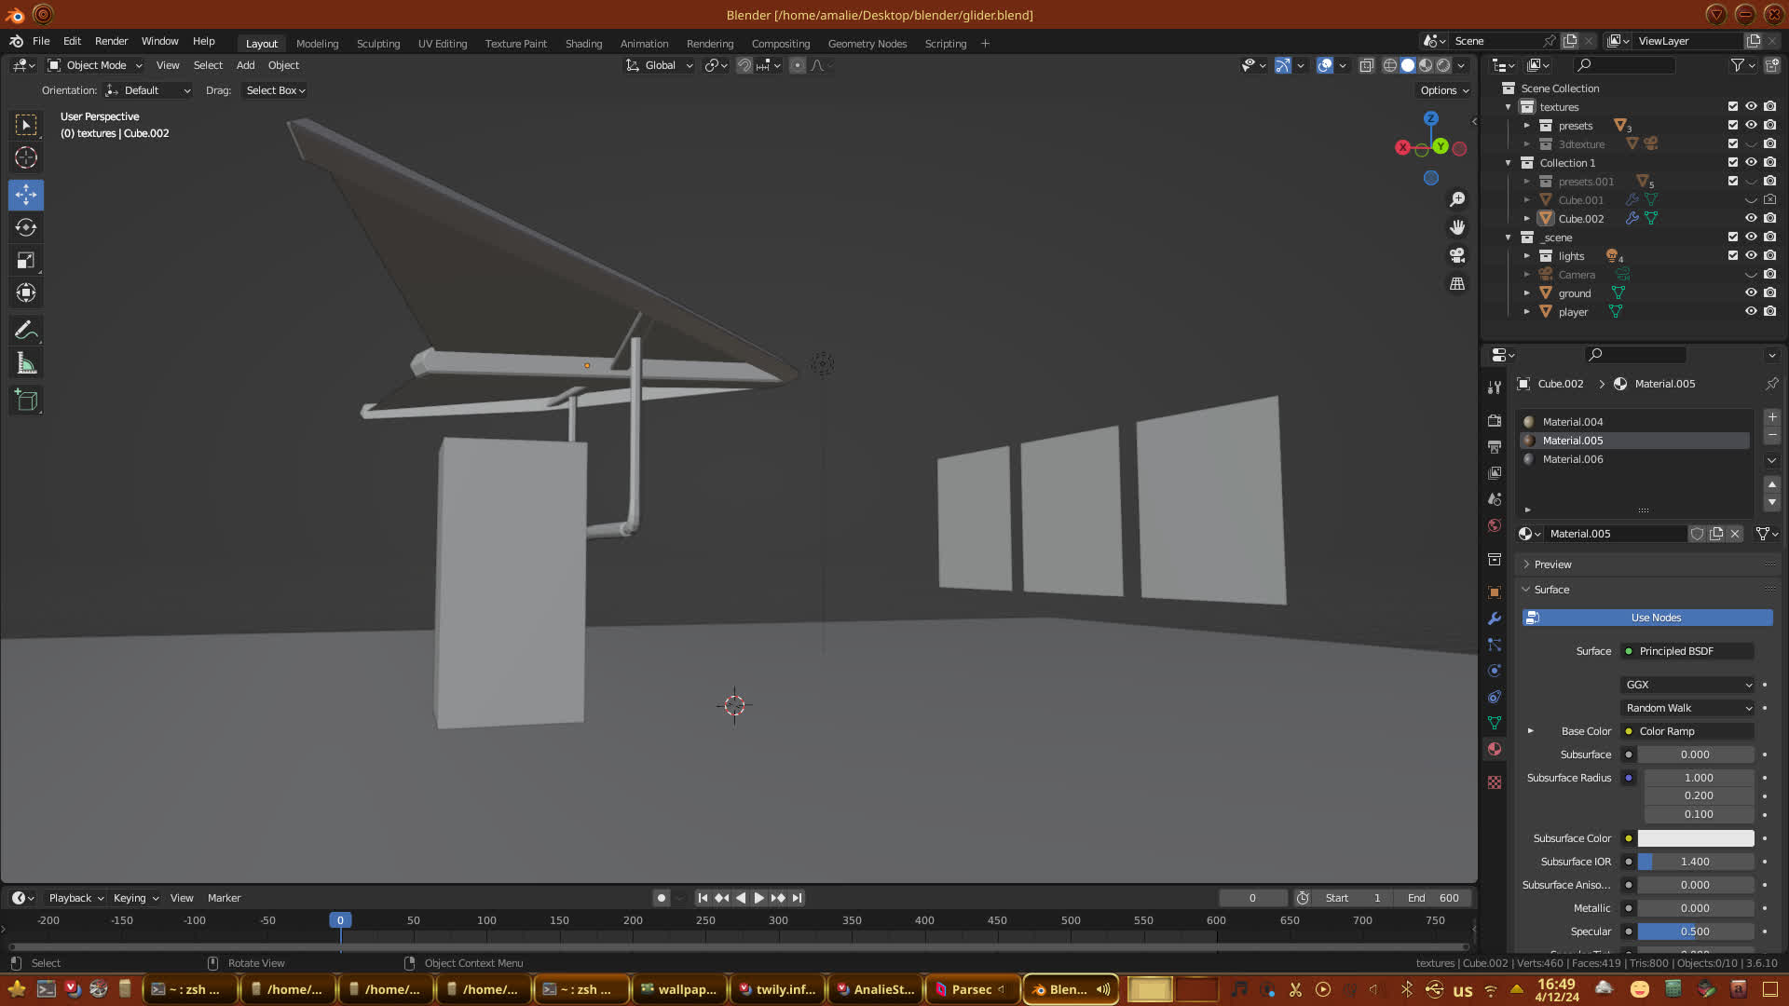
Task: Click the Options button in viewport header
Action: pos(1443,90)
